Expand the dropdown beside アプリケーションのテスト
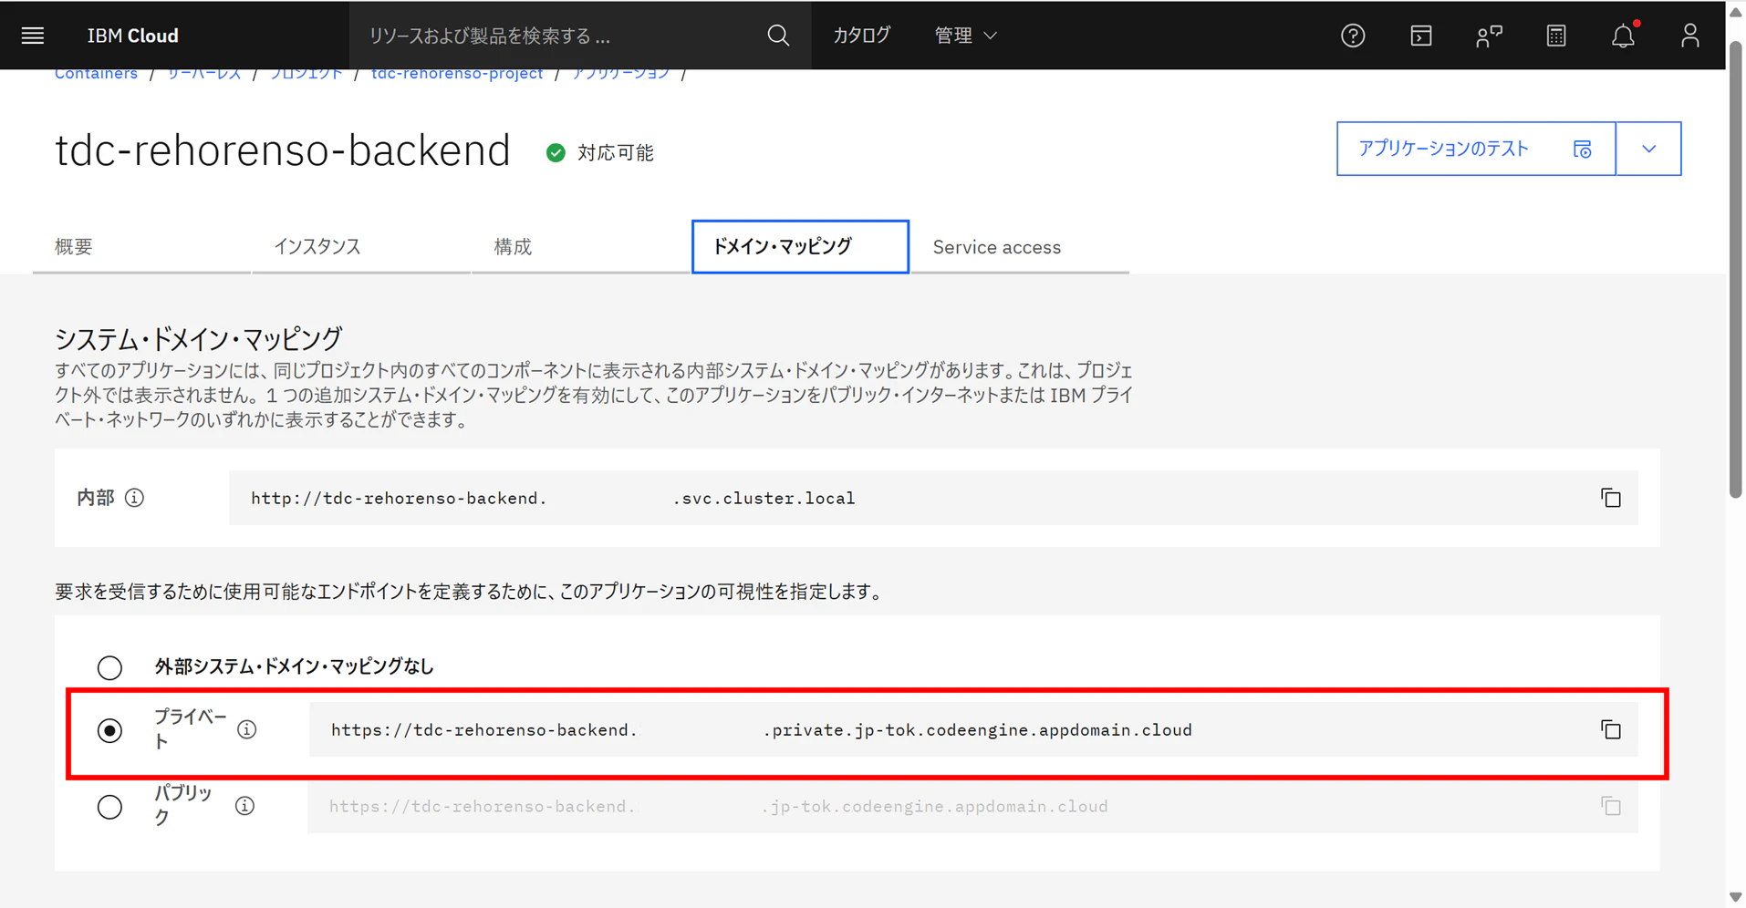The width and height of the screenshot is (1746, 908). pos(1648,149)
